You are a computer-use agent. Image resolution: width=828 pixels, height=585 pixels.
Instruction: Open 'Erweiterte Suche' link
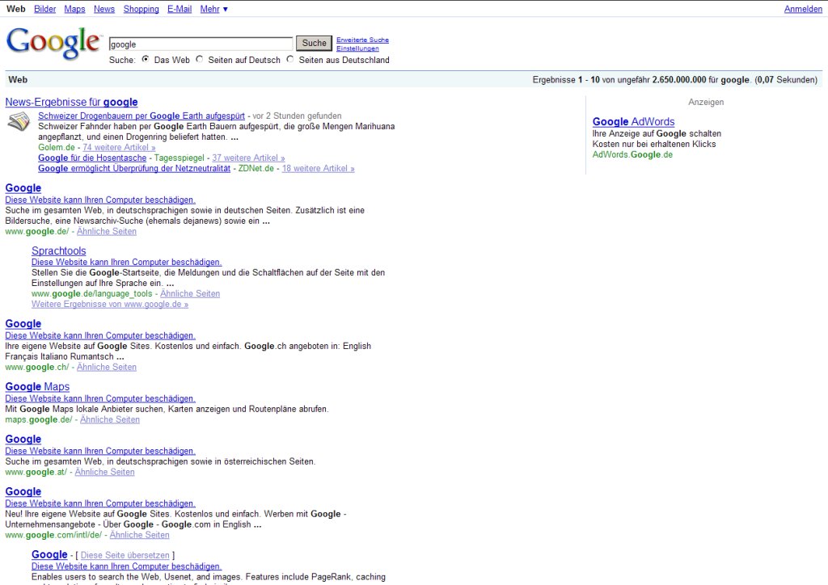point(362,40)
